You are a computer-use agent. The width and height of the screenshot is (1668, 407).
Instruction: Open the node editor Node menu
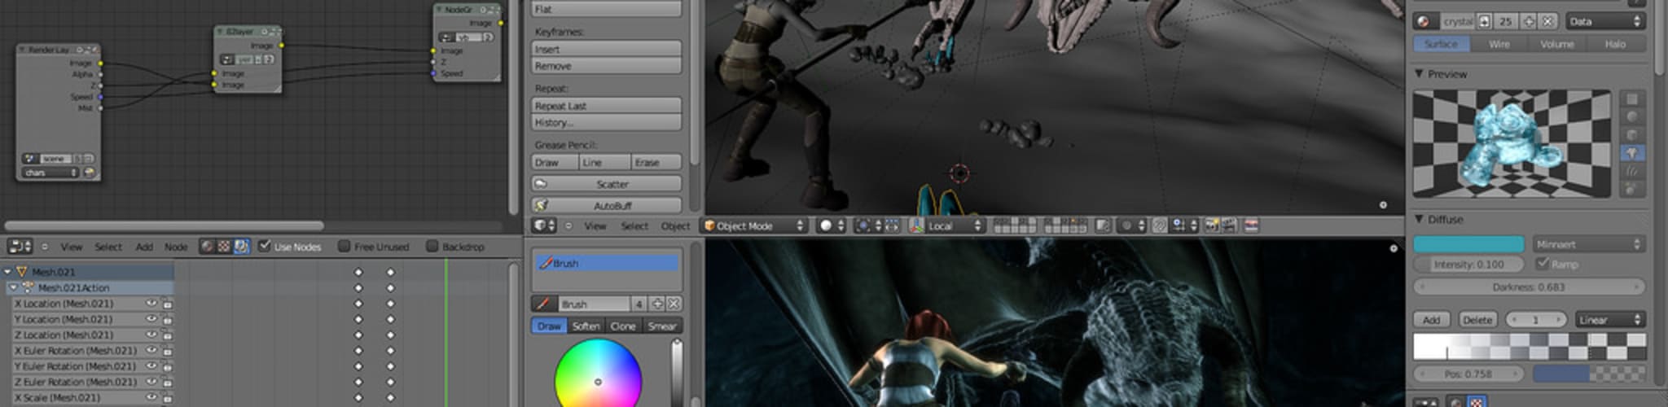pos(176,247)
